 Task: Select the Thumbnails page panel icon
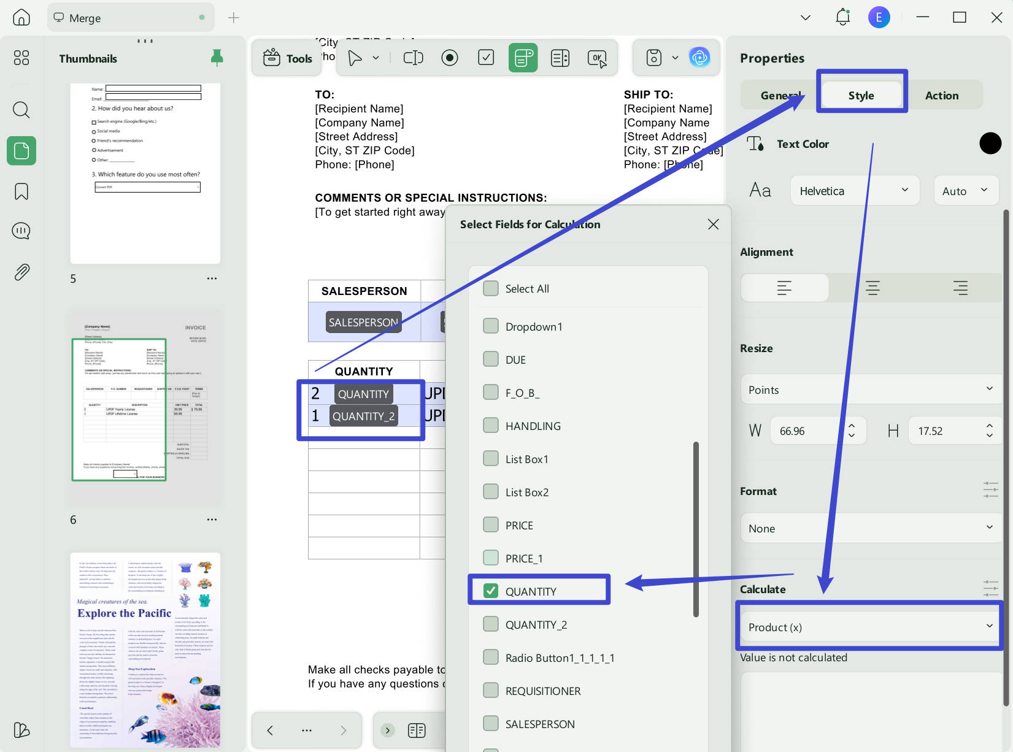21,151
